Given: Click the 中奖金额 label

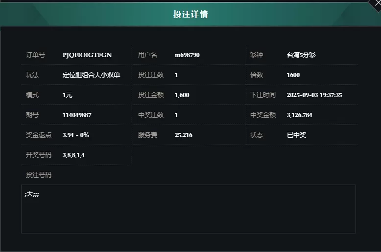Looking at the screenshot, I should (x=263, y=115).
